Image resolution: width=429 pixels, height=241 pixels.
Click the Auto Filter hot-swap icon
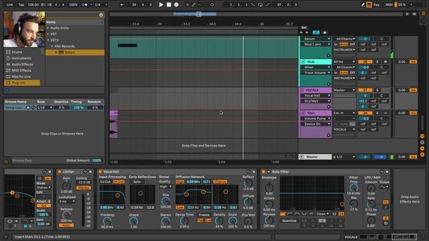tap(382, 171)
